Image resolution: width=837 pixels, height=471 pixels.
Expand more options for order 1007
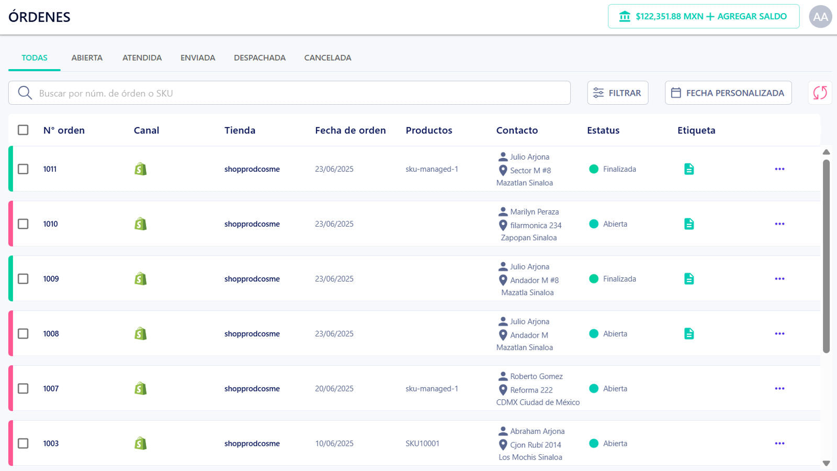pyautogui.click(x=779, y=389)
